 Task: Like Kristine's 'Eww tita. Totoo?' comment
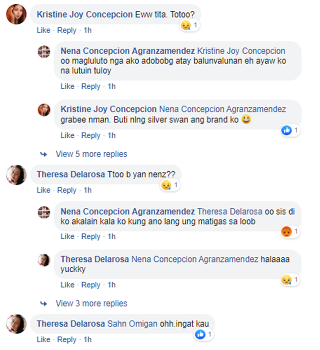44,30
